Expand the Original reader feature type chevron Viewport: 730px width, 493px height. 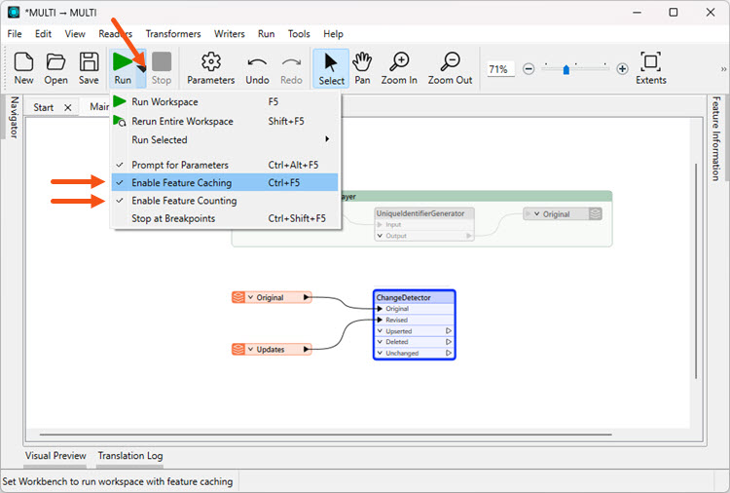(250, 297)
